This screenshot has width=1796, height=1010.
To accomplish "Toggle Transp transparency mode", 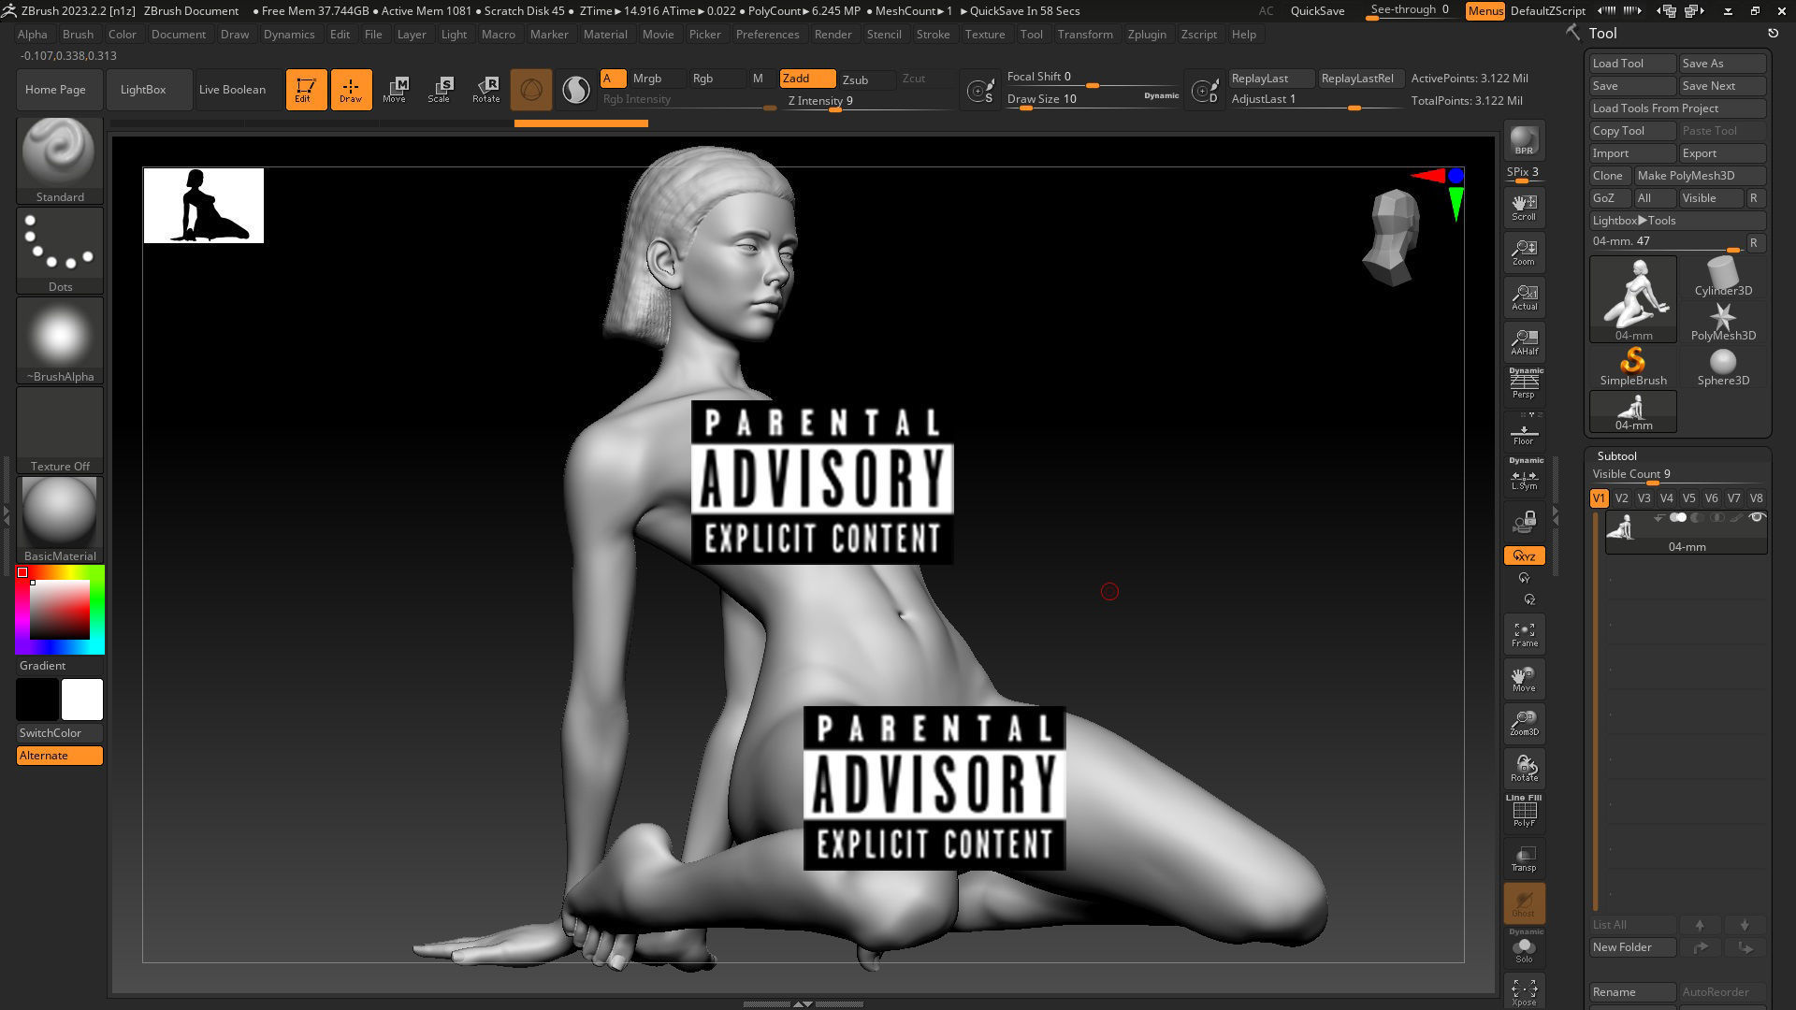I will [1524, 858].
